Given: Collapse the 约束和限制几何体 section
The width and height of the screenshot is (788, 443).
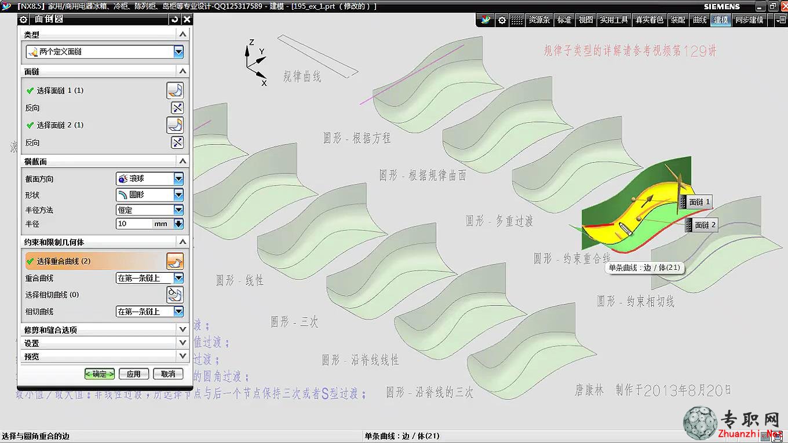Looking at the screenshot, I should coord(183,241).
